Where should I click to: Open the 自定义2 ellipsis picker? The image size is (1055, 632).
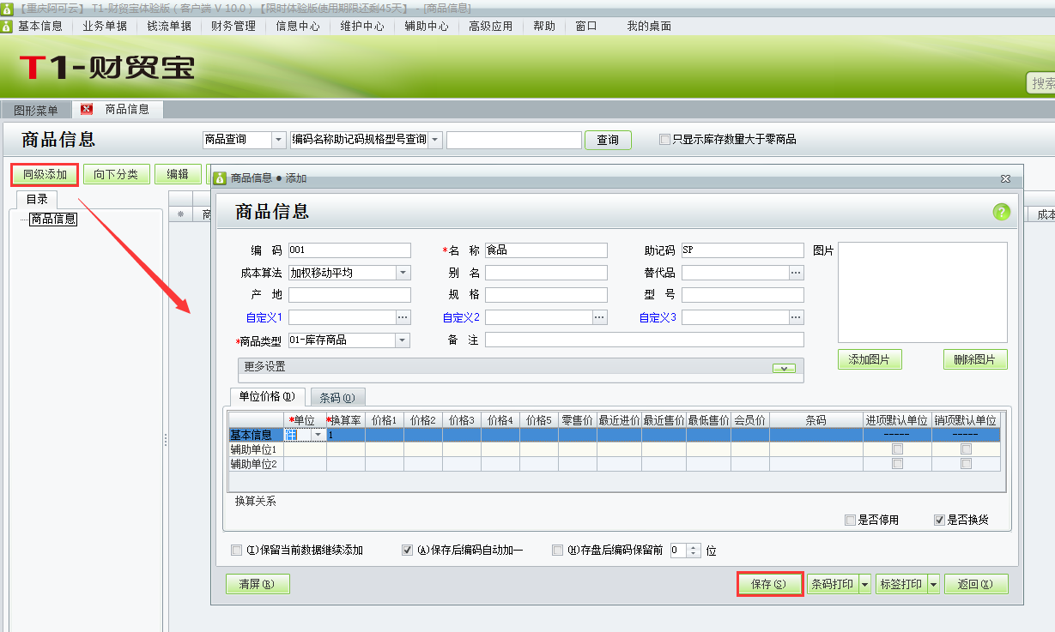pos(598,316)
